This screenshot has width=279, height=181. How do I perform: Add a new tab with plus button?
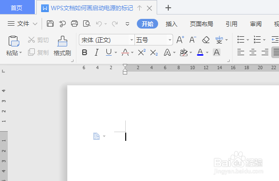click(x=168, y=8)
